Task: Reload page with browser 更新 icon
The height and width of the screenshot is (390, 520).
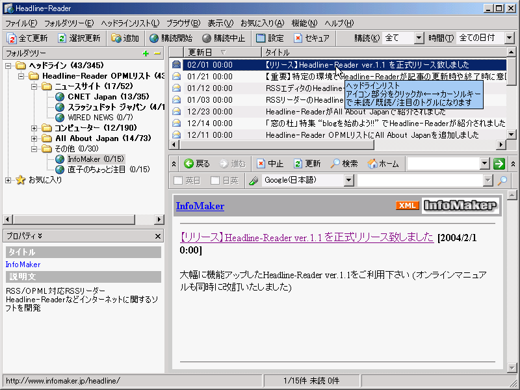Action: pos(298,164)
